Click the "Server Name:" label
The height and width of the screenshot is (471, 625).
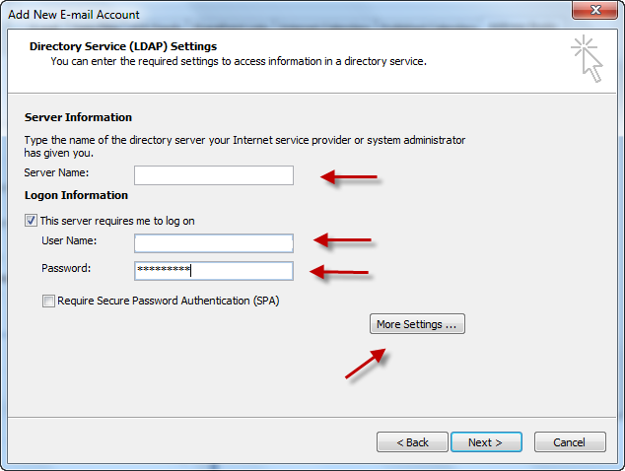tap(56, 173)
